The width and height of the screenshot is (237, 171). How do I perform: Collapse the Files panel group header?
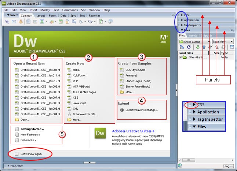pos(182,30)
